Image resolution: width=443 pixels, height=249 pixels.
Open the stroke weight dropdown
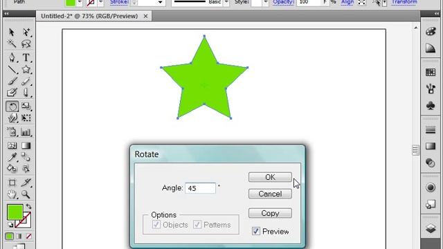(160, 2)
